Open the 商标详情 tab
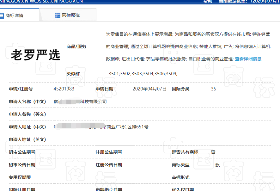 coord(19,15)
